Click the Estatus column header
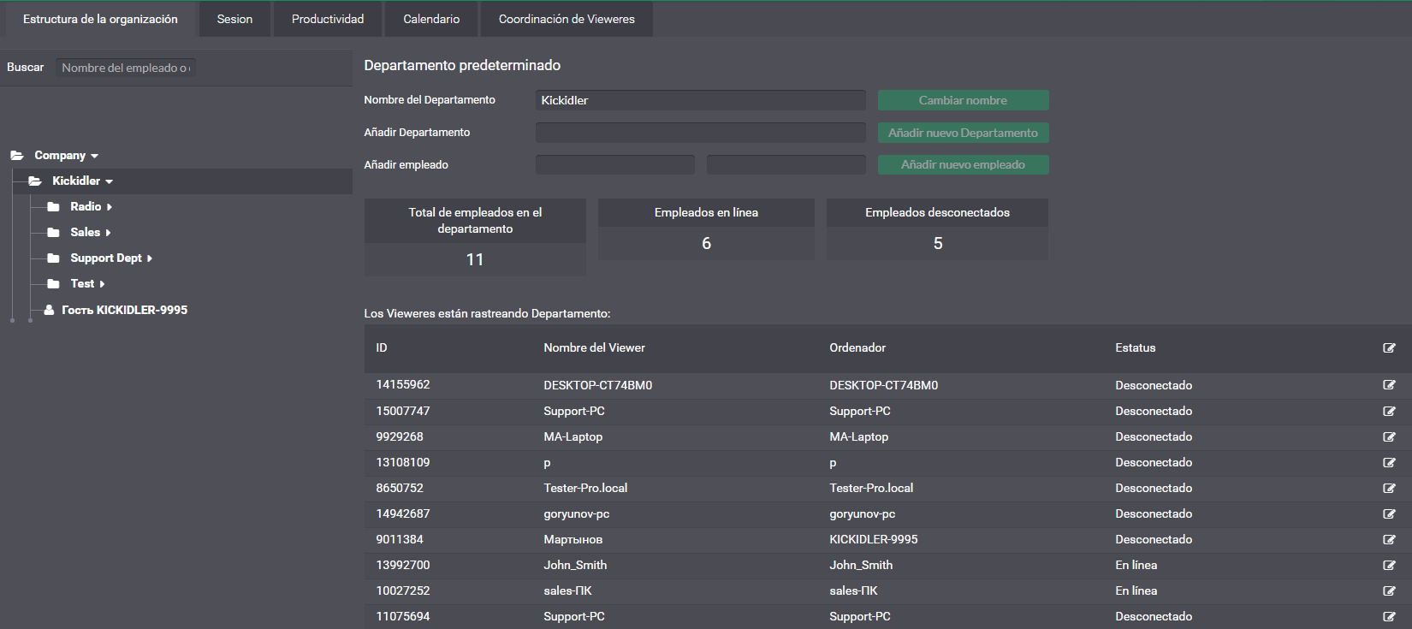 tap(1136, 347)
